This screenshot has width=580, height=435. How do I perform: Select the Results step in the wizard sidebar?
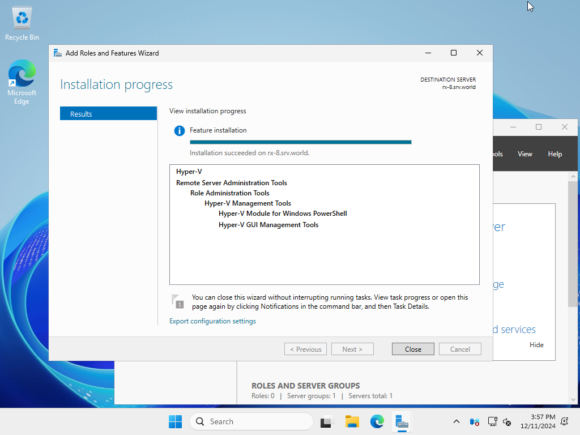point(108,113)
